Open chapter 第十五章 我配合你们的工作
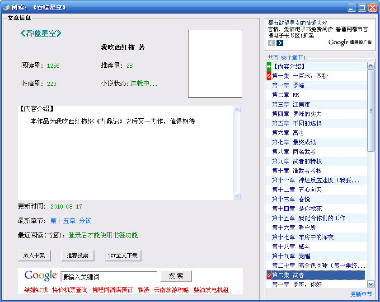 pos(316,218)
